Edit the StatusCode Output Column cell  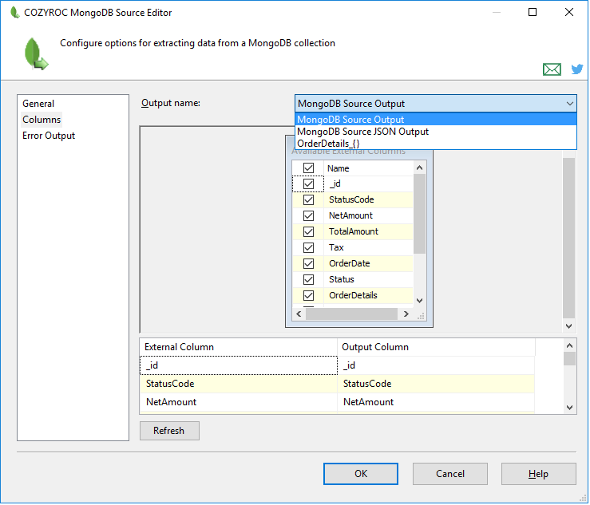tap(435, 384)
